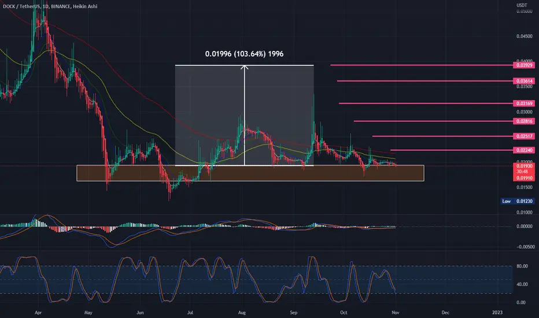Image resolution: width=539 pixels, height=318 pixels.
Task: Click the Jun label on time axis
Action: 140,312
